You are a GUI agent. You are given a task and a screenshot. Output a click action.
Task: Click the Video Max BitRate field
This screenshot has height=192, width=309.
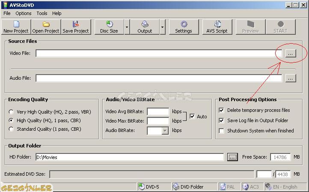[x=158, y=121]
